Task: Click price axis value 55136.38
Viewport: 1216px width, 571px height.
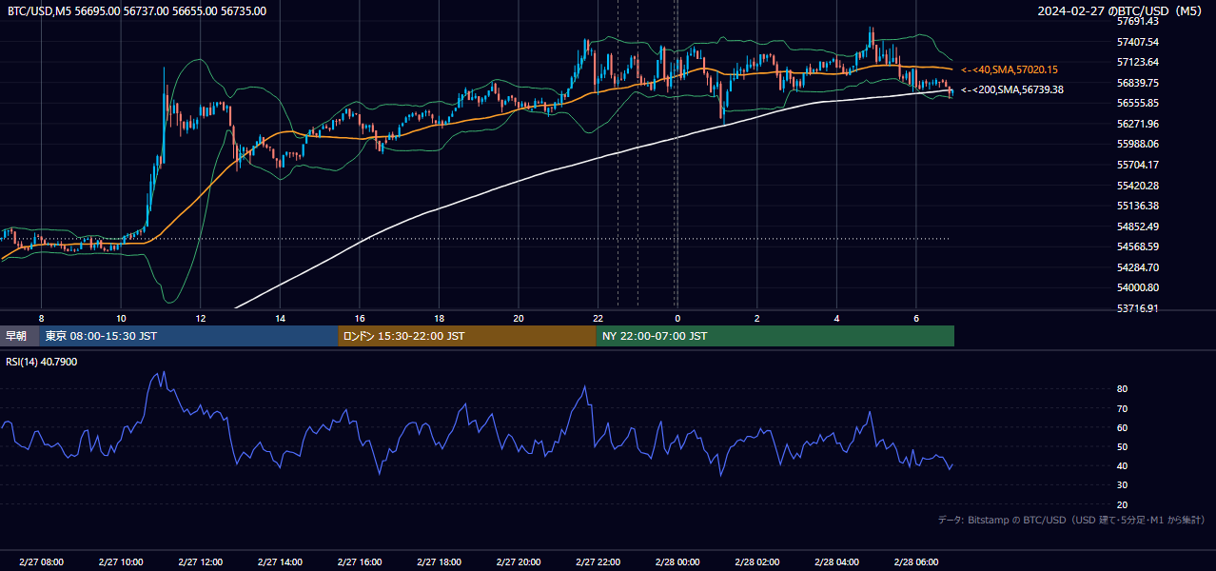Action: (x=1138, y=206)
